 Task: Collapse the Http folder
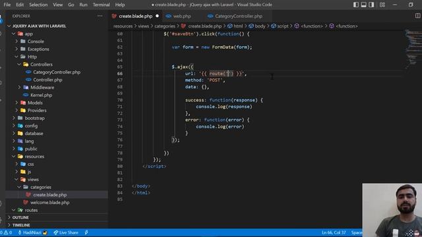point(32,57)
